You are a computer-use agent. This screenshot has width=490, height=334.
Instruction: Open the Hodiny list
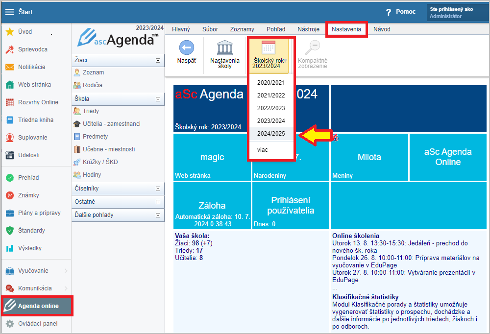(92, 175)
